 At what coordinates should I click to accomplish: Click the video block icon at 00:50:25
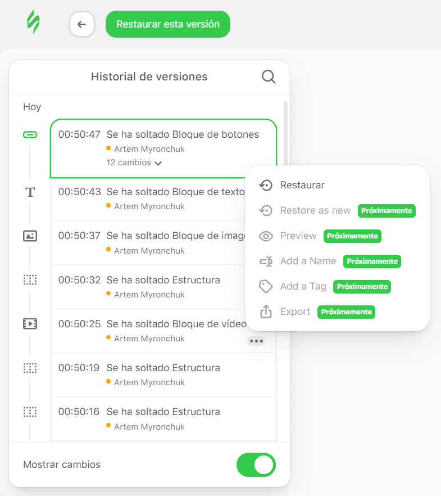click(30, 324)
